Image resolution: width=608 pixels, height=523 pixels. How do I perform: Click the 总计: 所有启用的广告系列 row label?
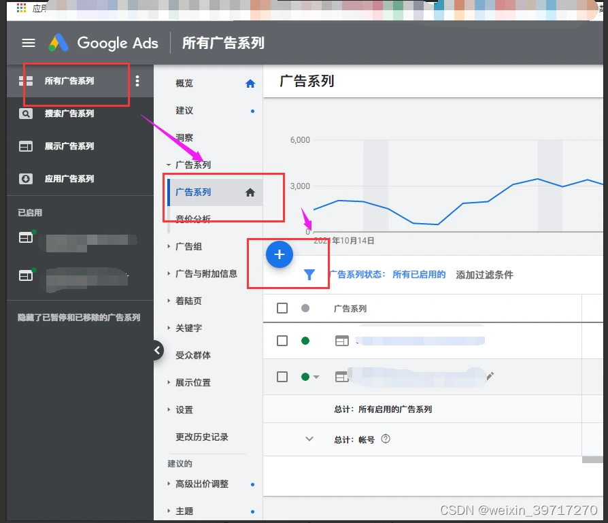tap(383, 409)
